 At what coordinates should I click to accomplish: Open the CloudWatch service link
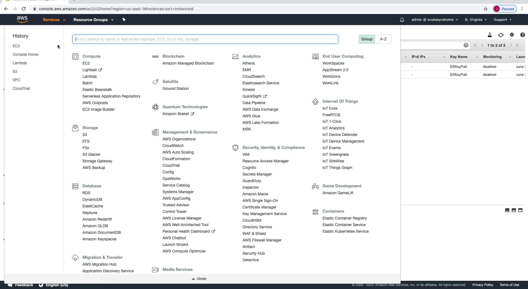173,146
